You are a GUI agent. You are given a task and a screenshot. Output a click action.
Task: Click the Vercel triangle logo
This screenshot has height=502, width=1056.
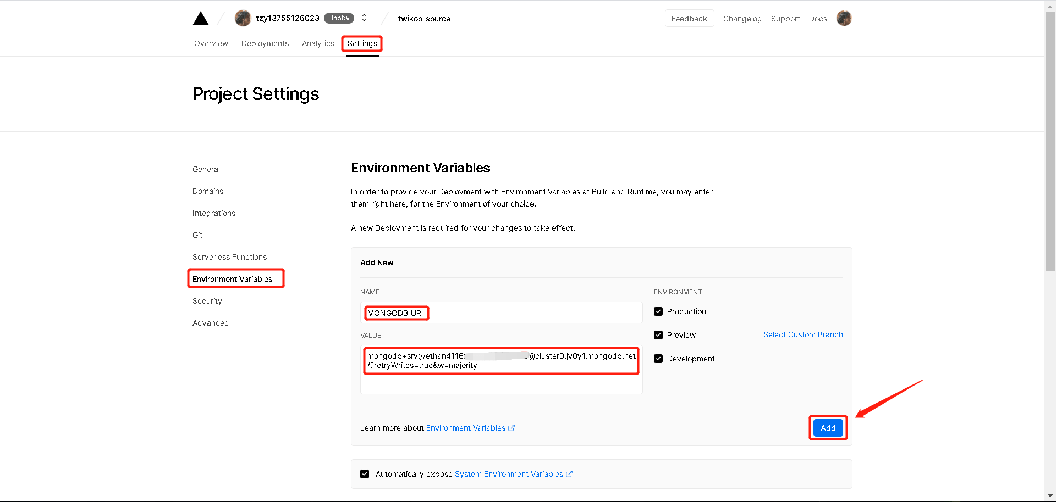201,19
